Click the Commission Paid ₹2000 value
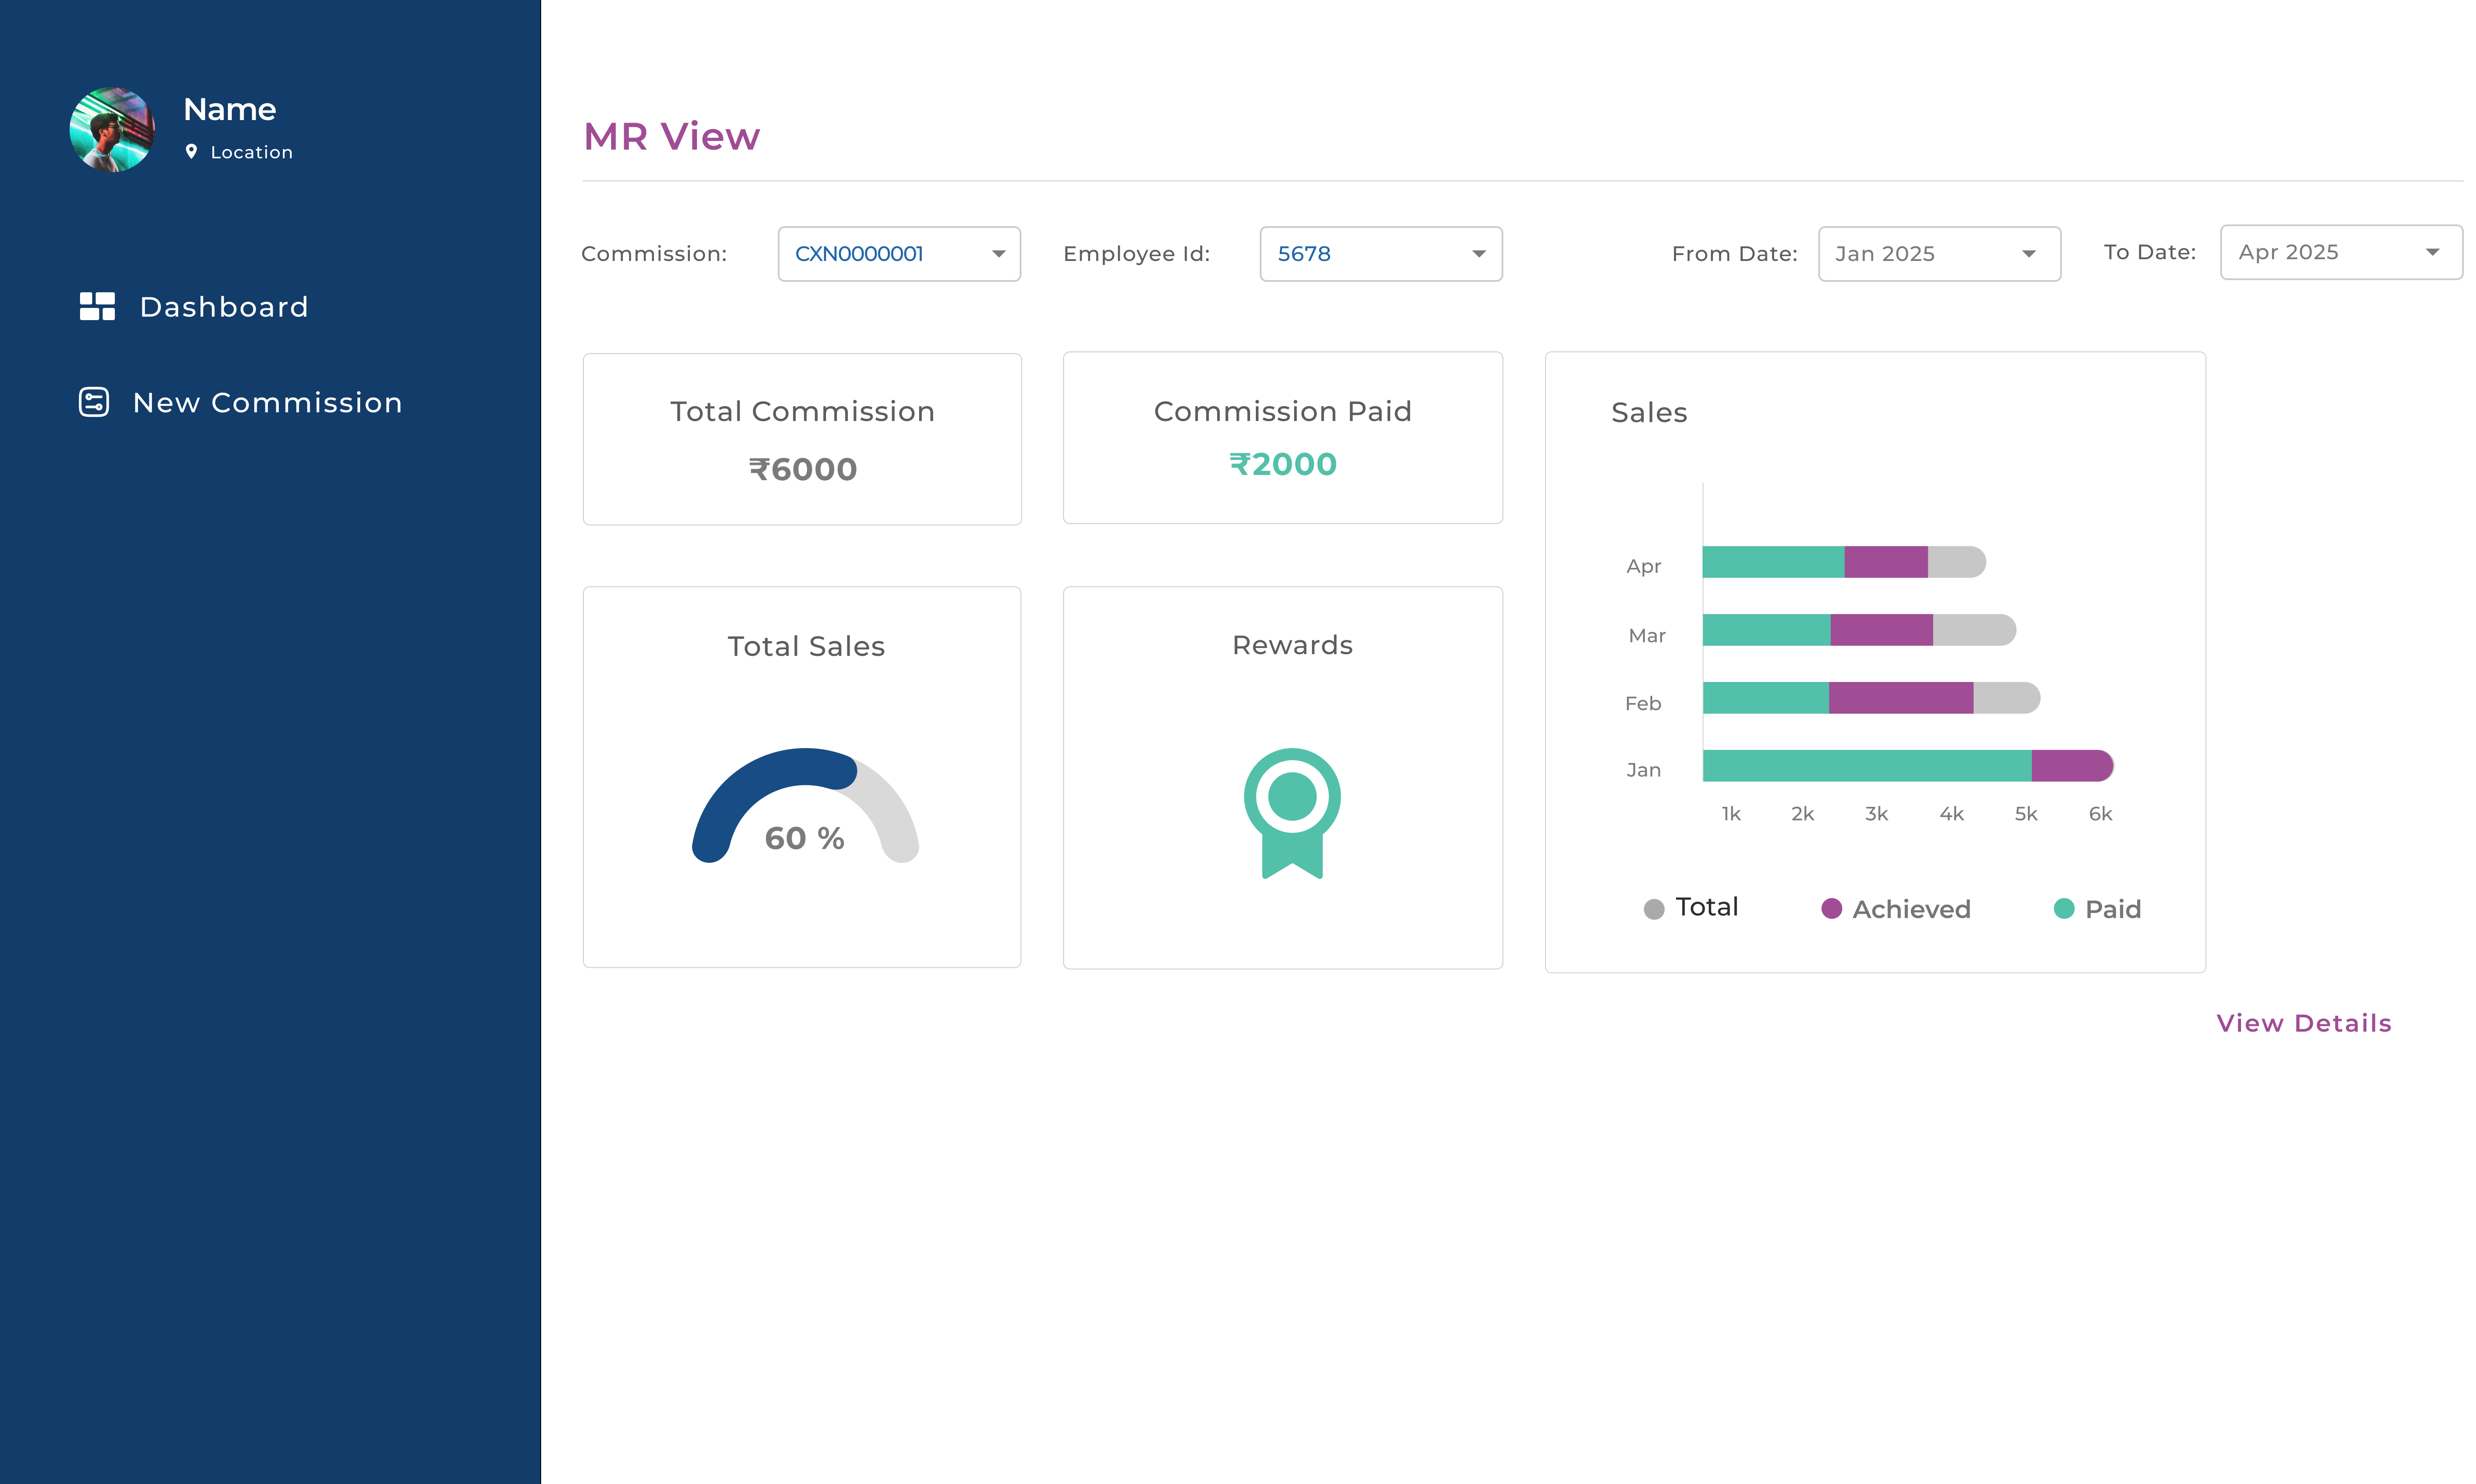 (1283, 464)
